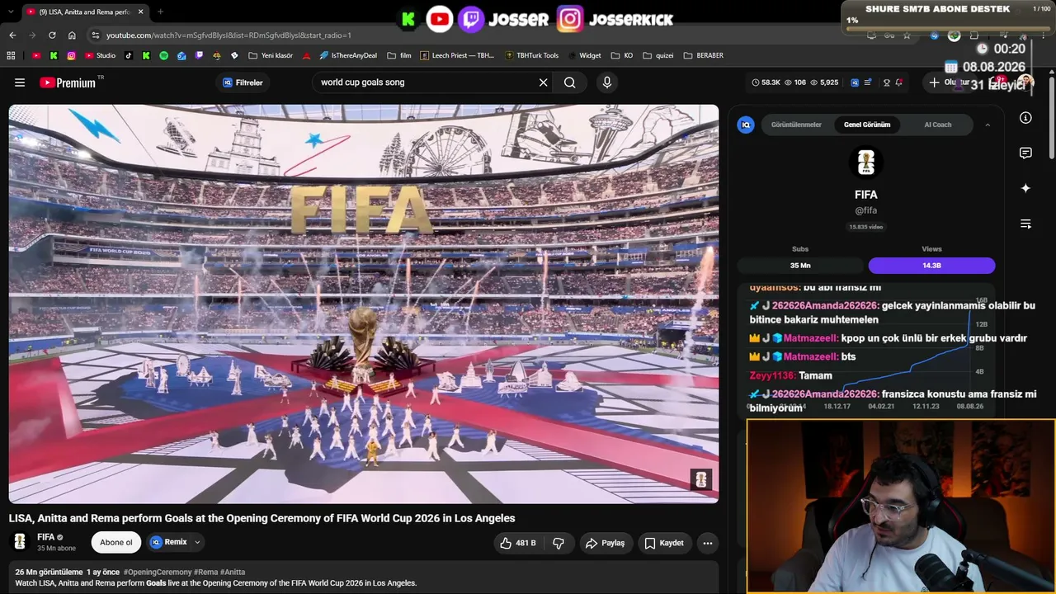Select the YouTube address bar URL
Image resolution: width=1056 pixels, height=594 pixels.
point(229,35)
